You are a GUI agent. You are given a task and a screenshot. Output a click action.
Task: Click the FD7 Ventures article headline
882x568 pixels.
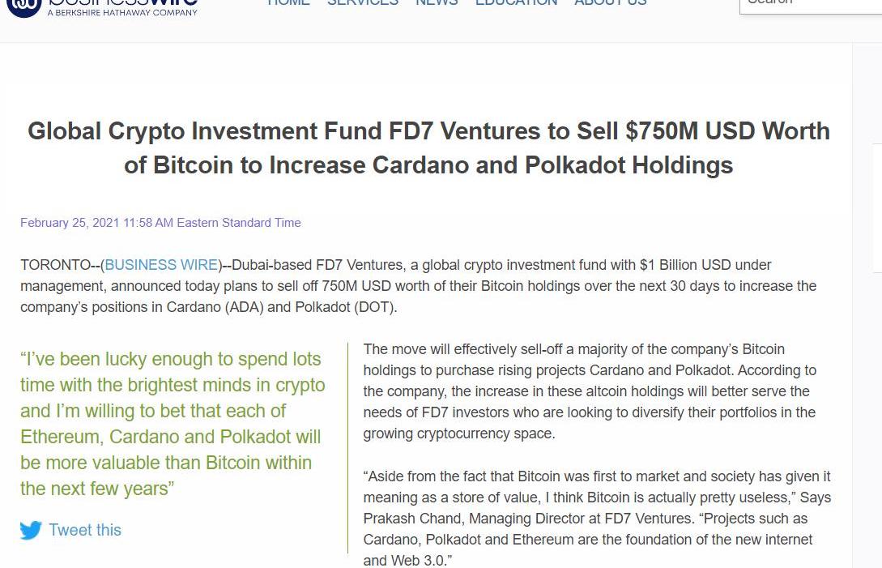tap(428, 148)
